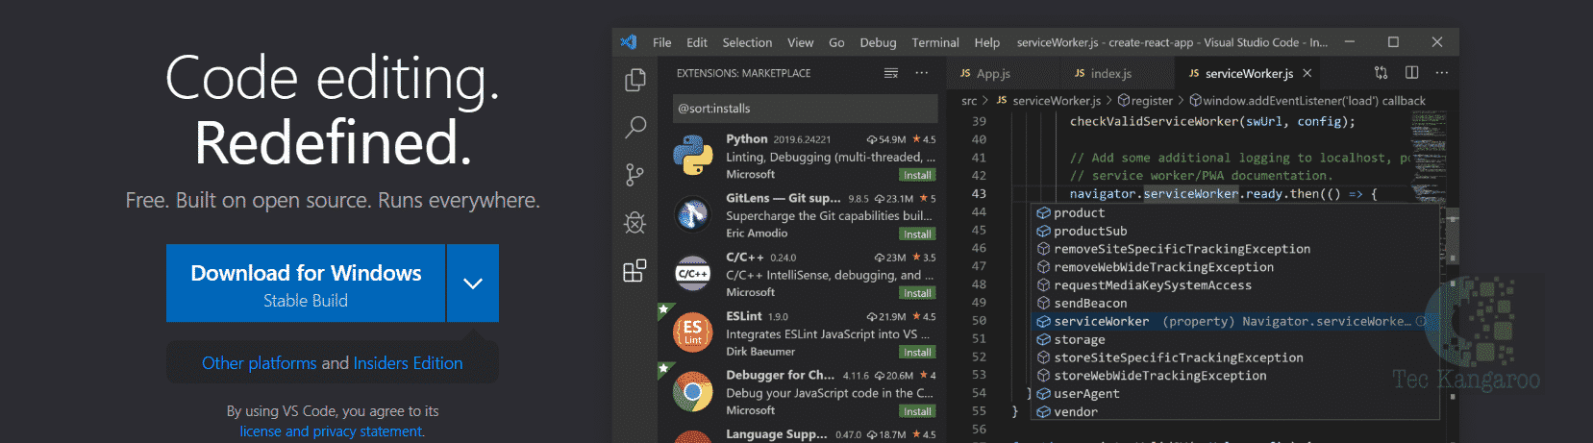This screenshot has height=443, width=1593.
Task: Click the product suggestion property icon
Action: coord(1043,213)
